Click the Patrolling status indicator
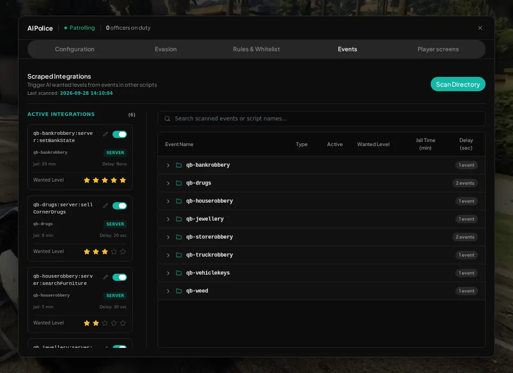 [x=80, y=28]
